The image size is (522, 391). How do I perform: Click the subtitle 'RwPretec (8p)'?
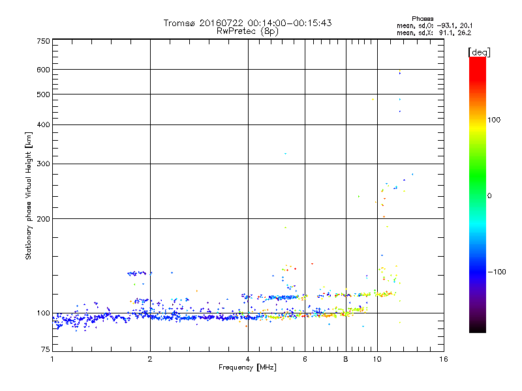[x=247, y=31]
